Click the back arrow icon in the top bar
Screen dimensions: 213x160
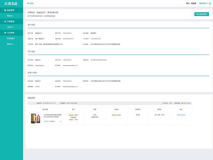pyautogui.click(x=28, y=3)
